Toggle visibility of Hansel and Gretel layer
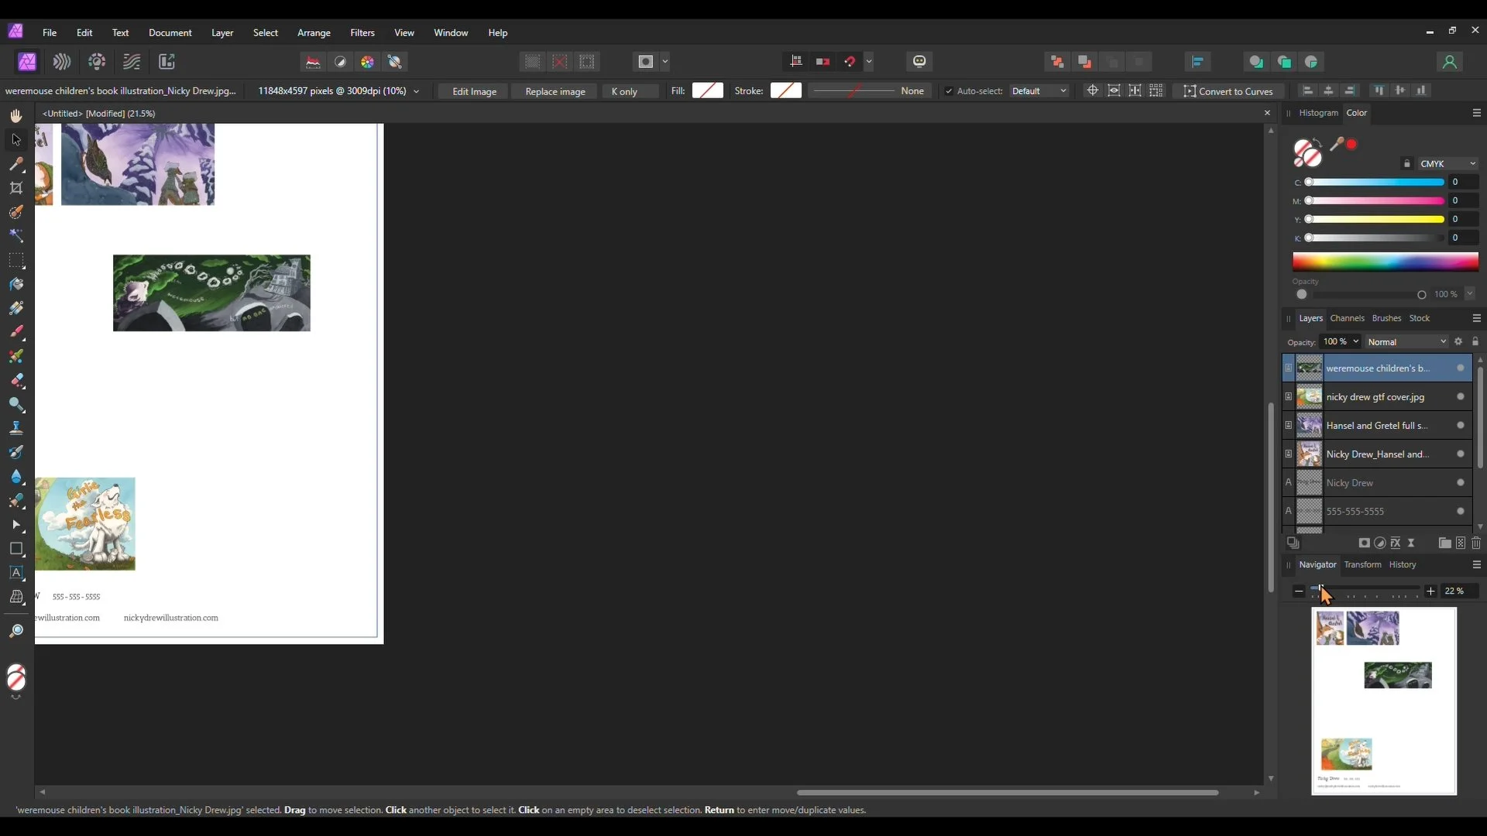Image resolution: width=1487 pixels, height=836 pixels. 1460,426
